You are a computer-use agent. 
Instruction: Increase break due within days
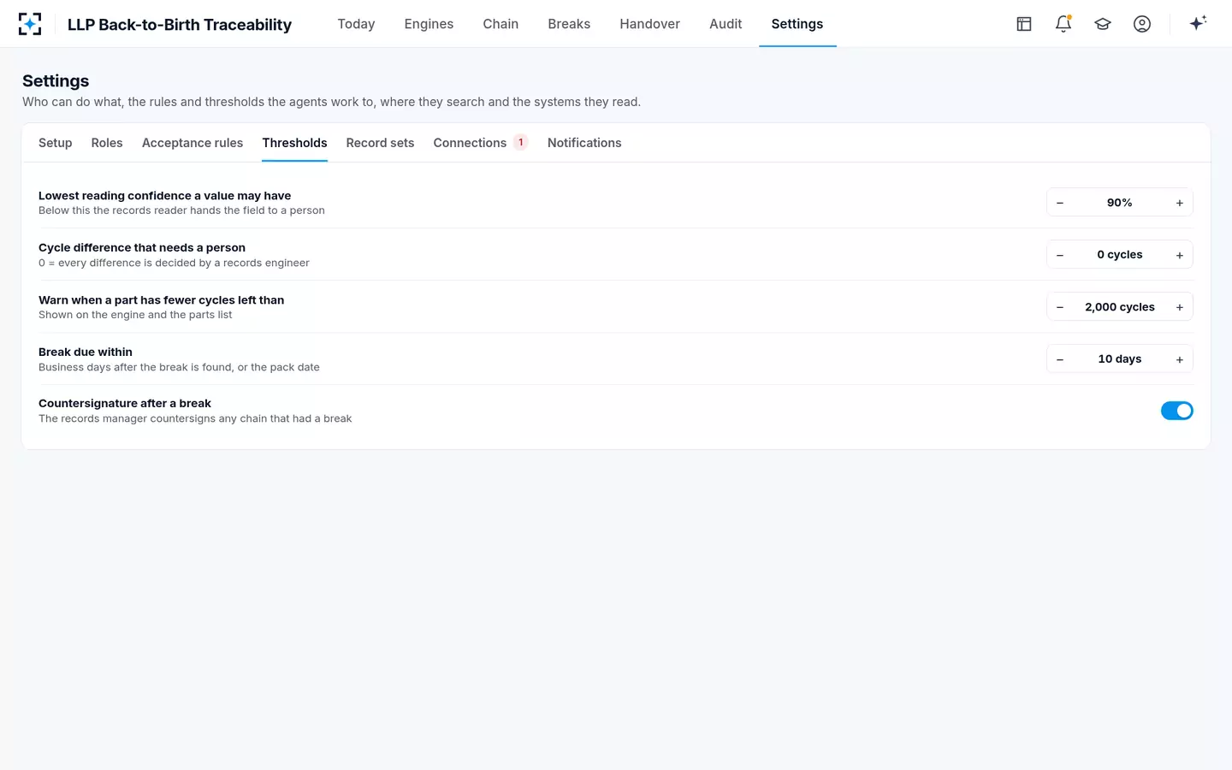coord(1180,359)
